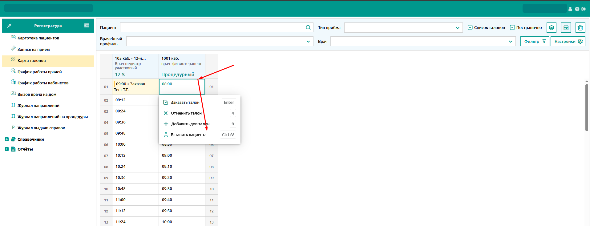Expand the Справочники tree node
The width and height of the screenshot is (590, 226).
pyautogui.click(x=7, y=139)
